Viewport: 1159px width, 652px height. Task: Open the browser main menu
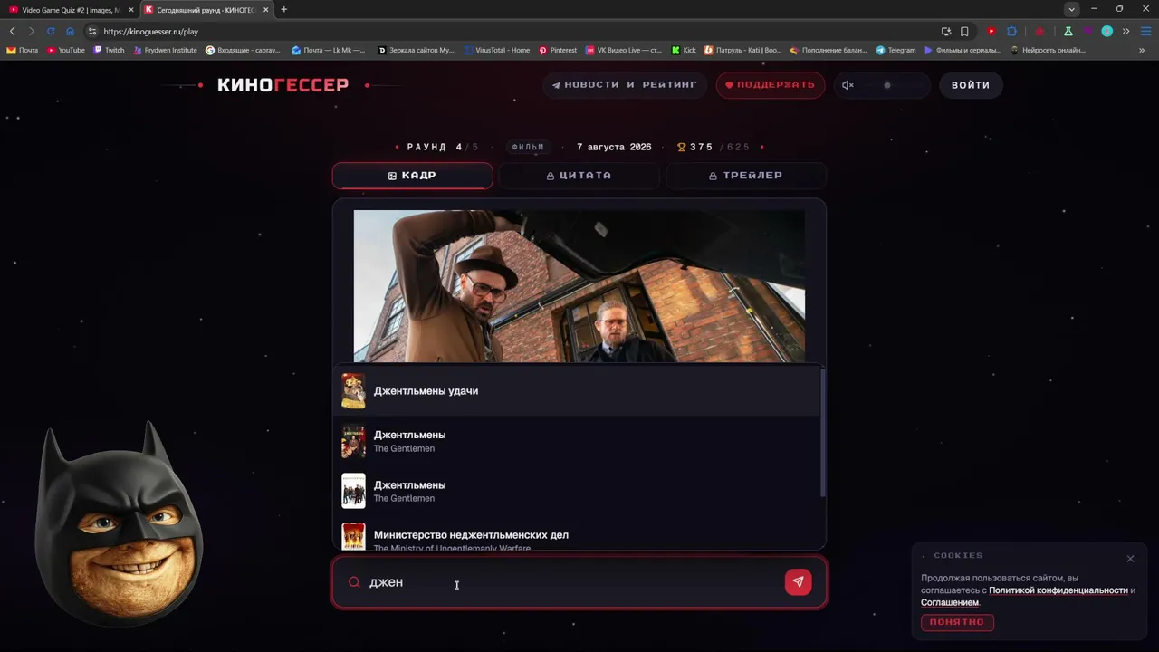(1145, 32)
